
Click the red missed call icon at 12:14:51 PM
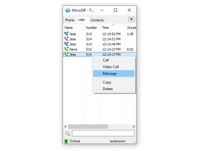tap(66, 39)
